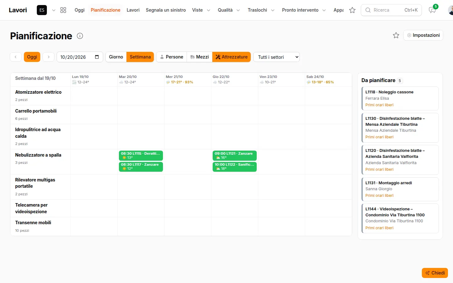
Task: Open 10:00 L1122 Sanific event
Action: click(x=235, y=167)
